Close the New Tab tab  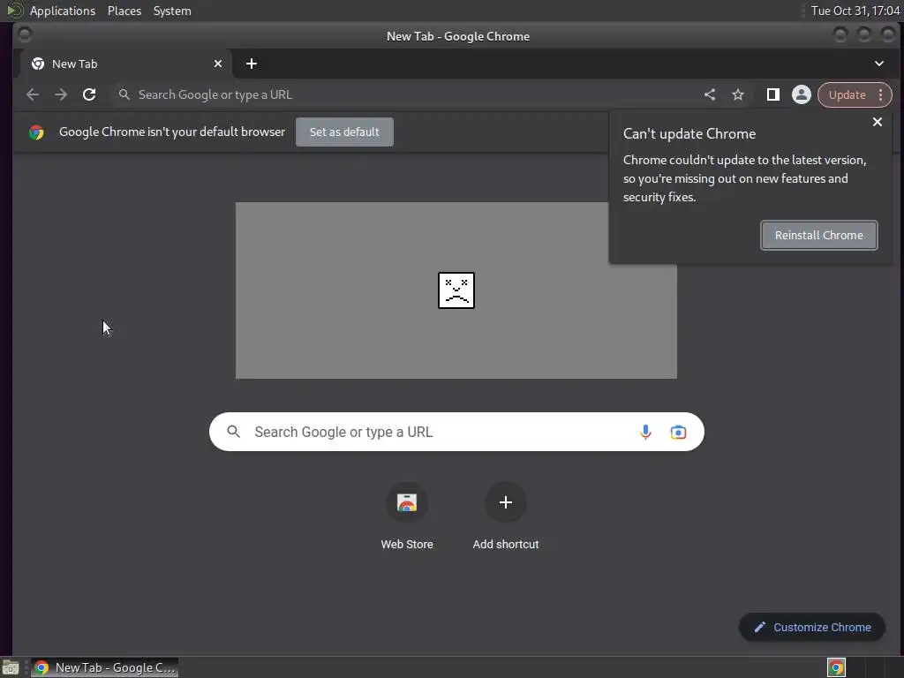click(218, 64)
